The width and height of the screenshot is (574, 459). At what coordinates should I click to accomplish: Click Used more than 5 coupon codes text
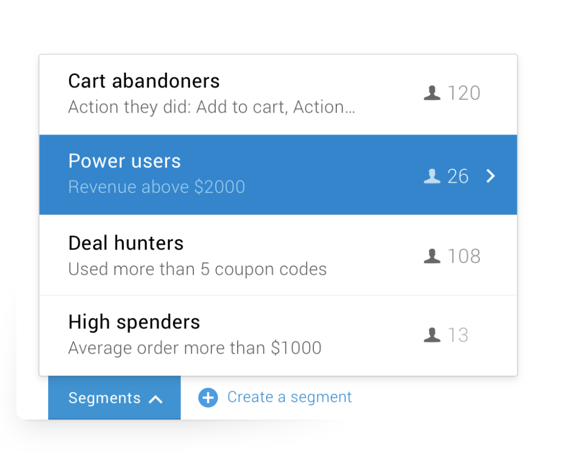[x=197, y=270]
